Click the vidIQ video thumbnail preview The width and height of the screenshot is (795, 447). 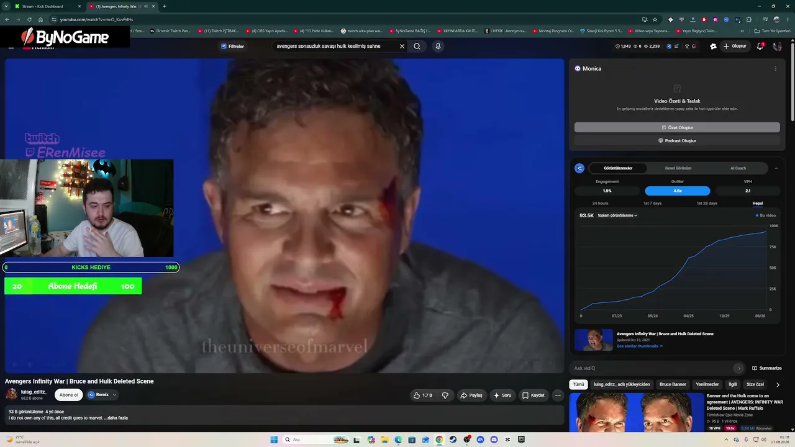point(594,340)
